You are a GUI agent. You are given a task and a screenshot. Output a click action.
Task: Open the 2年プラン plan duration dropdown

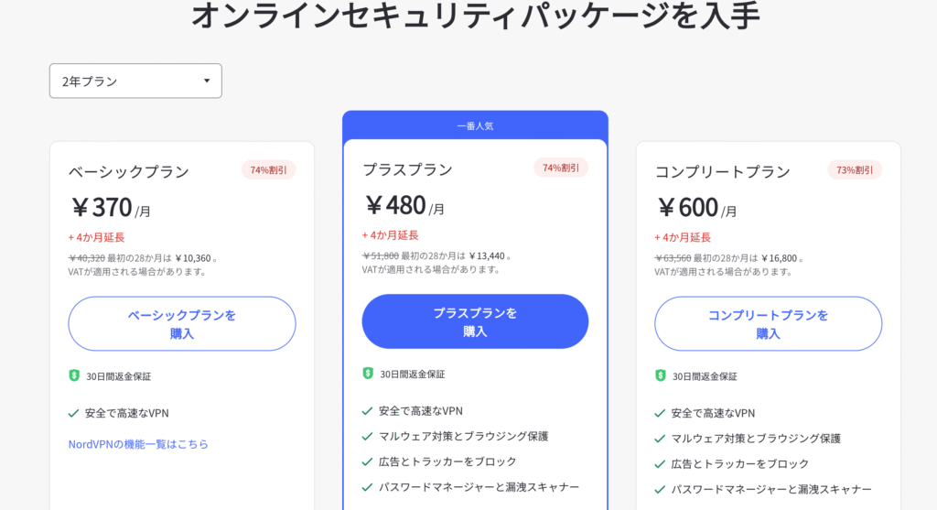(135, 81)
